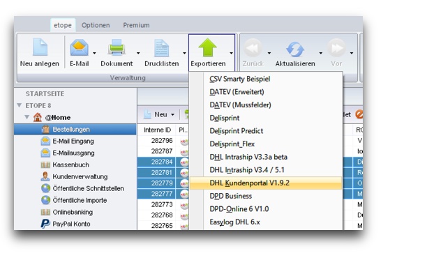Image resolution: width=427 pixels, height=262 pixels.
Task: Collapse the @Home tree node
Action: 27,117
